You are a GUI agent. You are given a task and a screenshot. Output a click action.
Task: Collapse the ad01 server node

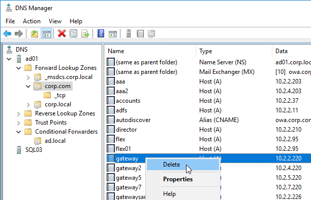click(9, 59)
